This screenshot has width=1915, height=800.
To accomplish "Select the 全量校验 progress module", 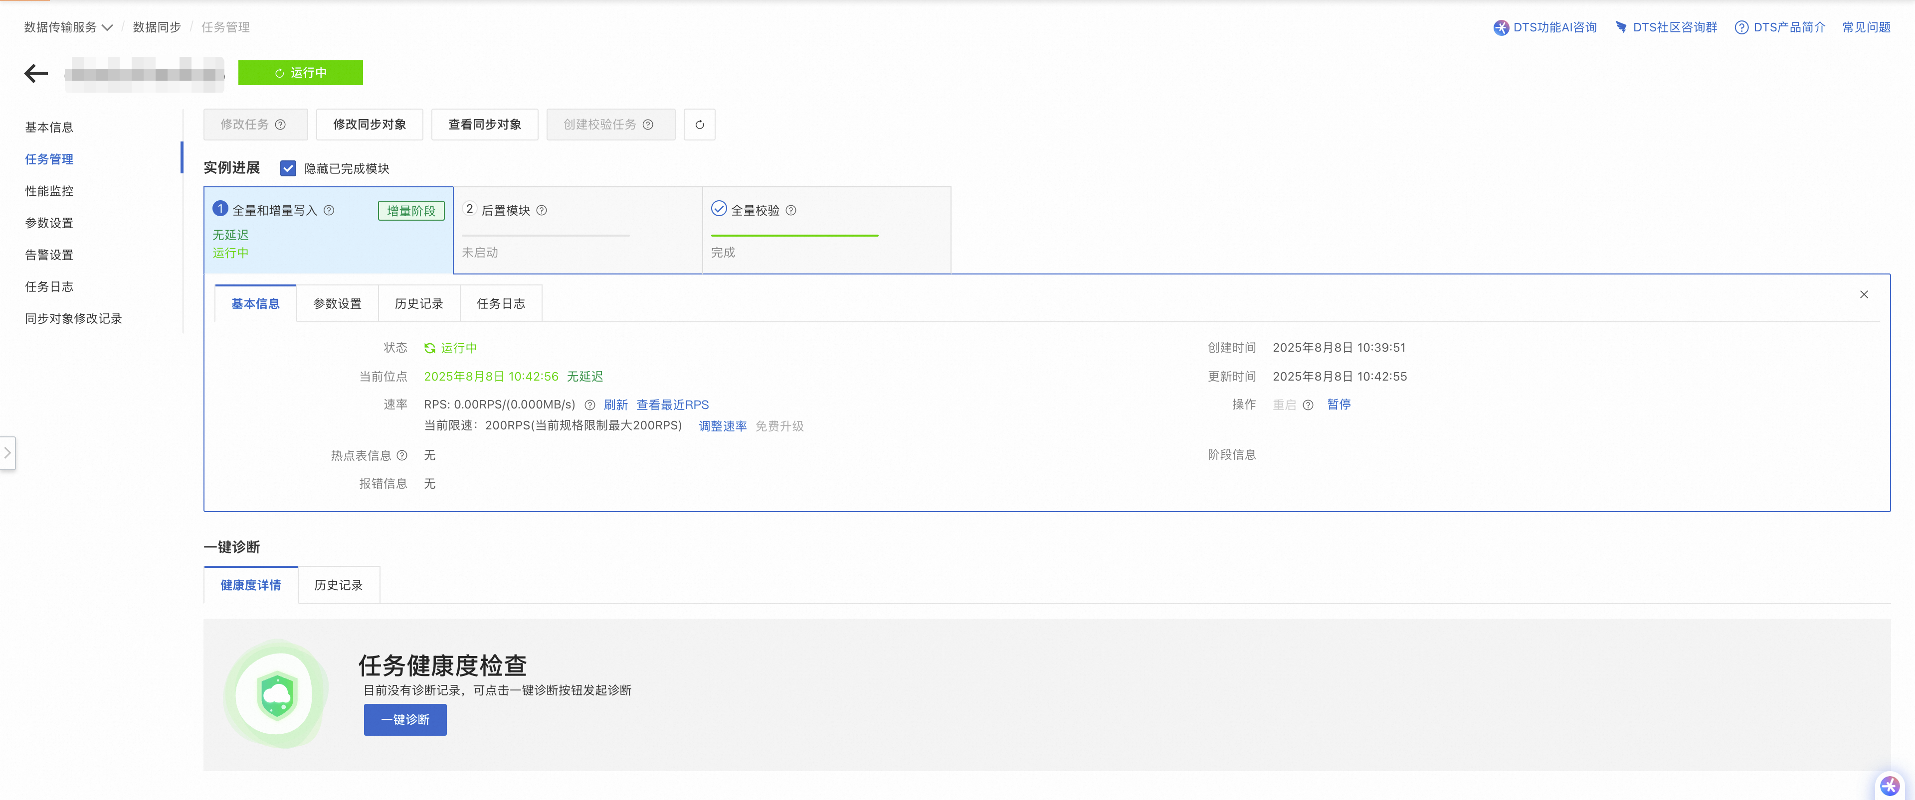I will point(826,230).
